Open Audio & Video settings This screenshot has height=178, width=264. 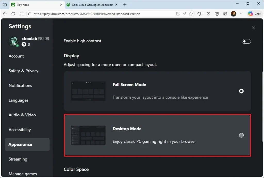click(22, 115)
